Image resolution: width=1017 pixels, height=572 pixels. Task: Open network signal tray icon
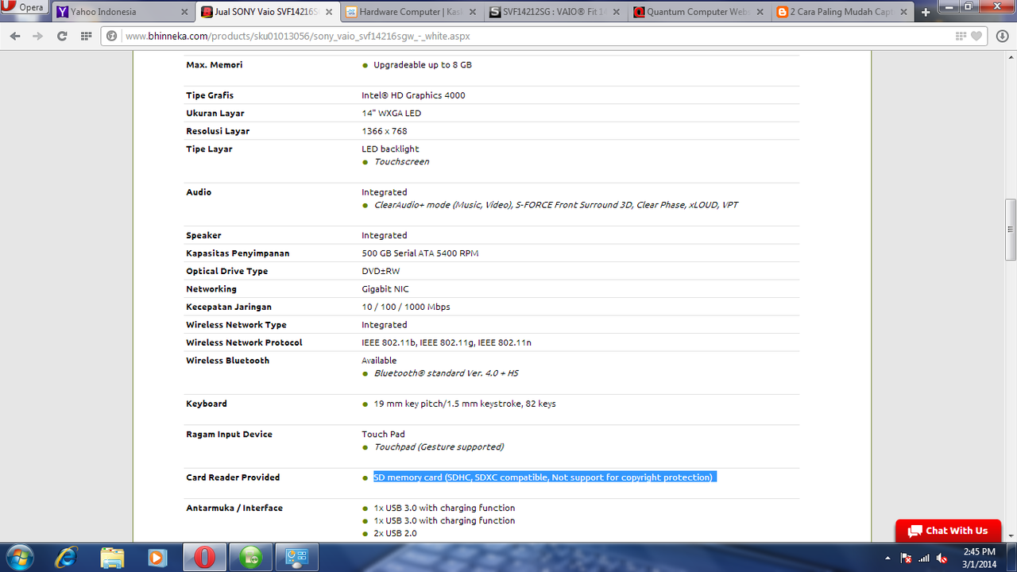coord(924,558)
